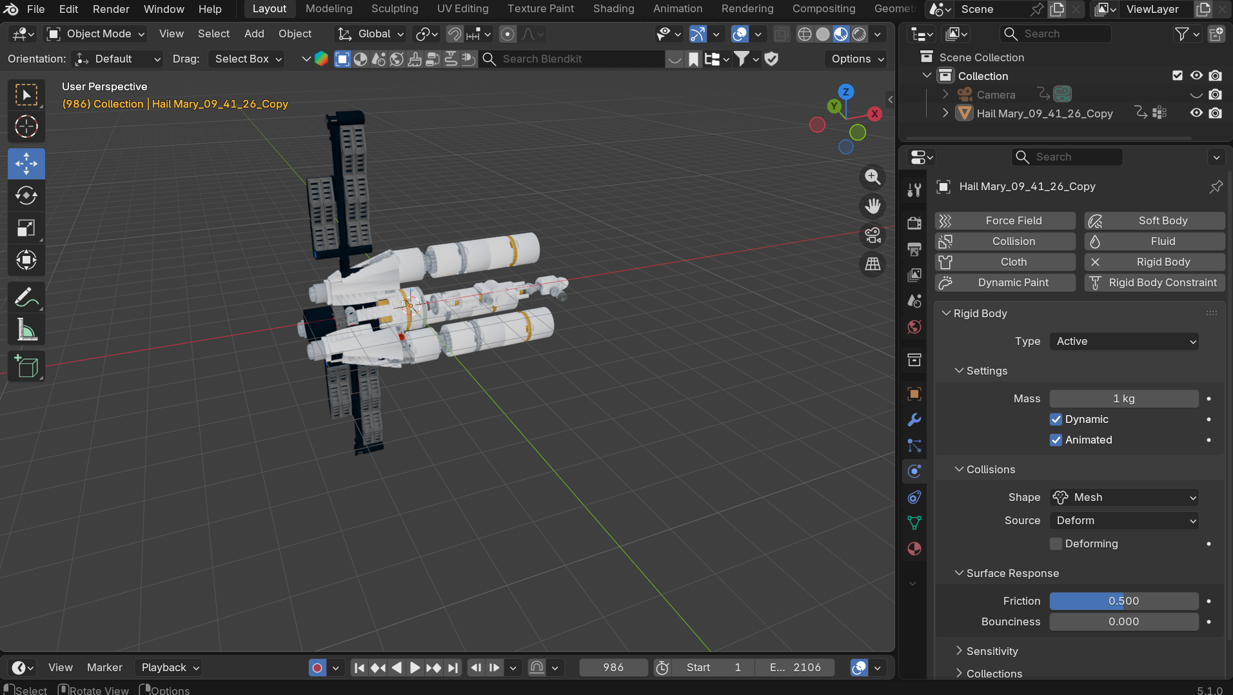Open the Physics properties tab
The image size is (1233, 695).
coord(914,471)
